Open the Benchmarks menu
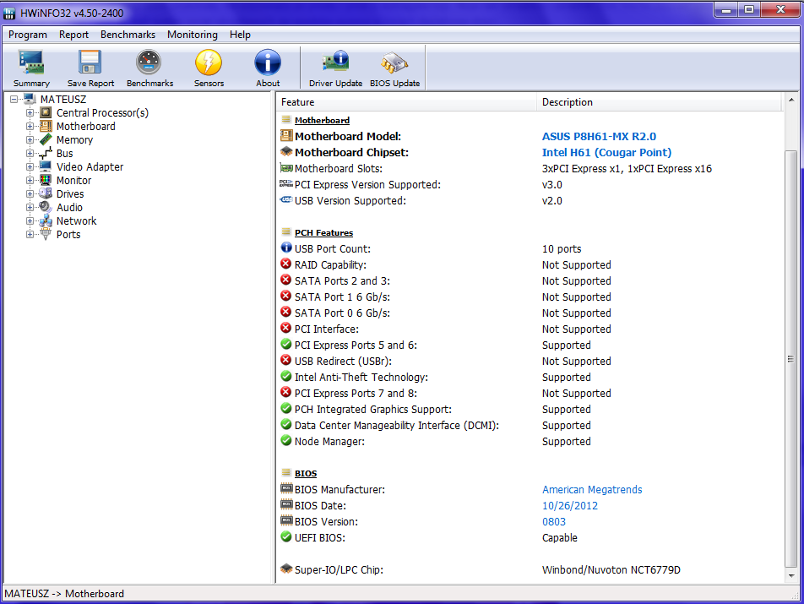The image size is (804, 604). coord(128,35)
